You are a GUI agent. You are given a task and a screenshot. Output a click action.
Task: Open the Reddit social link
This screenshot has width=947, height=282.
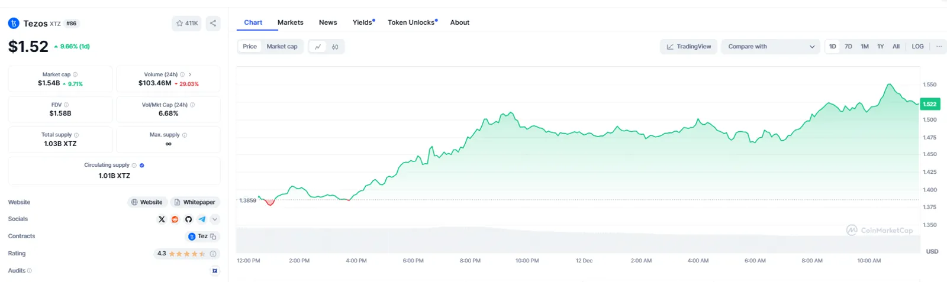pos(175,219)
